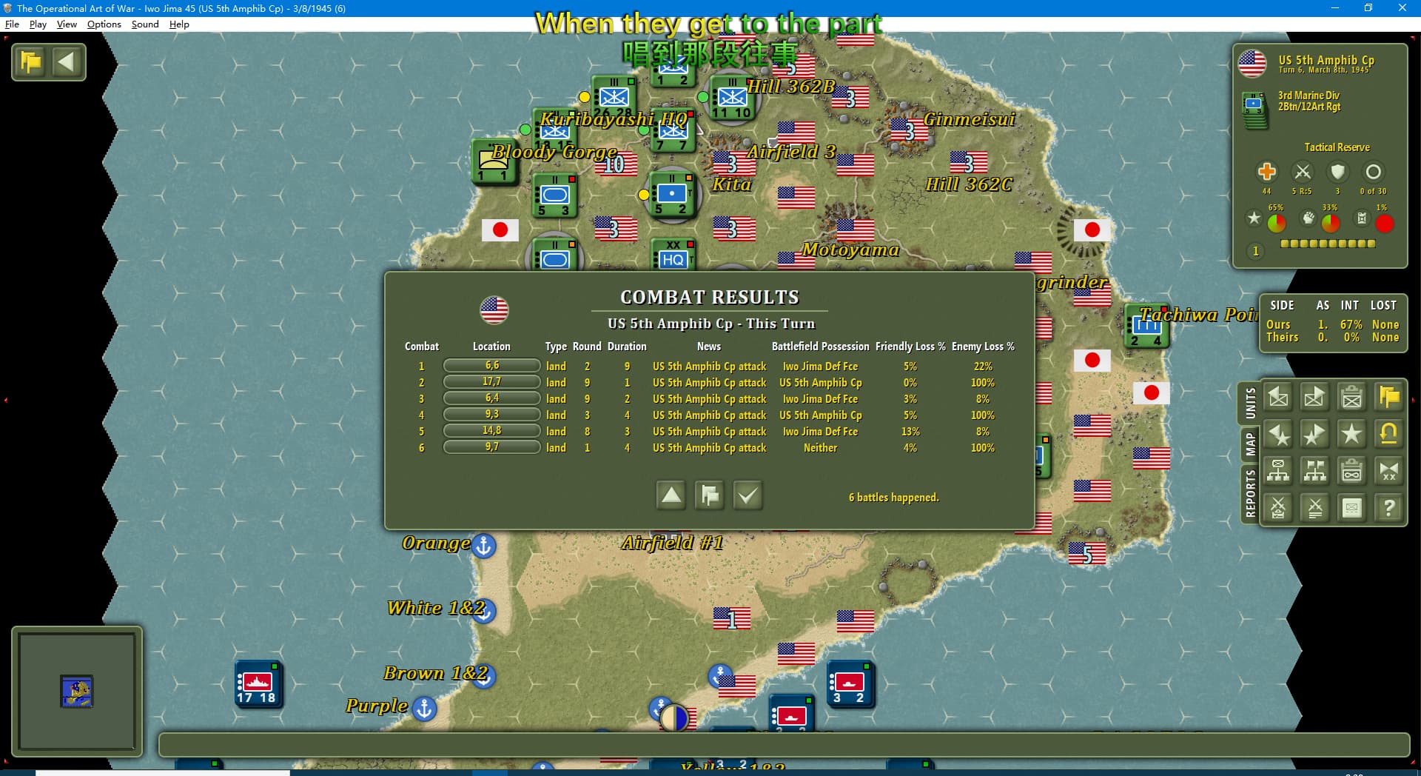Click crossed-swords-over-lines combat report icon
This screenshot has width=1421, height=776.
point(1314,508)
